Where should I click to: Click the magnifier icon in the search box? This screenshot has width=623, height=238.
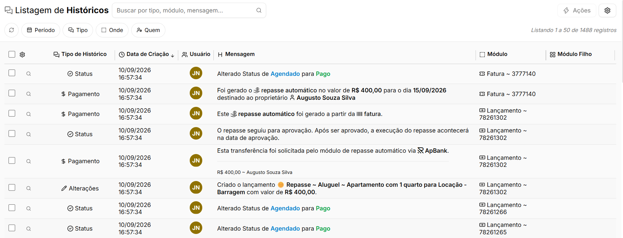(x=259, y=10)
